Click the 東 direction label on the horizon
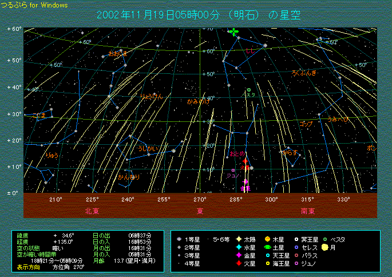The height and width of the screenshot is (277, 392). 200,211
